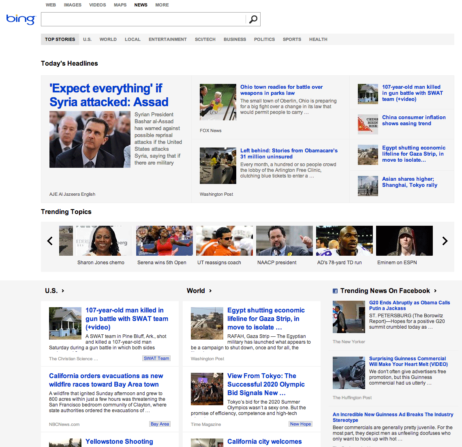This screenshot has height=447, width=462.
Task: Open the VIDEOS search tab
Action: coord(98,5)
